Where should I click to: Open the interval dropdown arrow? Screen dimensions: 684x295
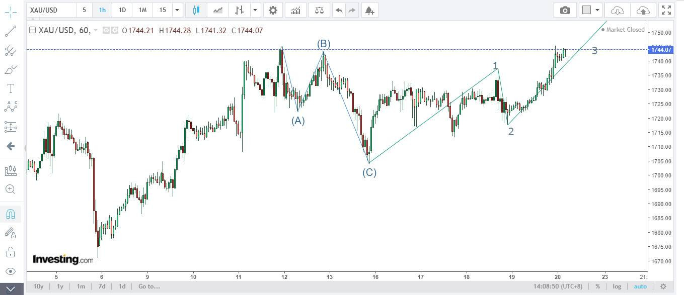pyautogui.click(x=177, y=10)
